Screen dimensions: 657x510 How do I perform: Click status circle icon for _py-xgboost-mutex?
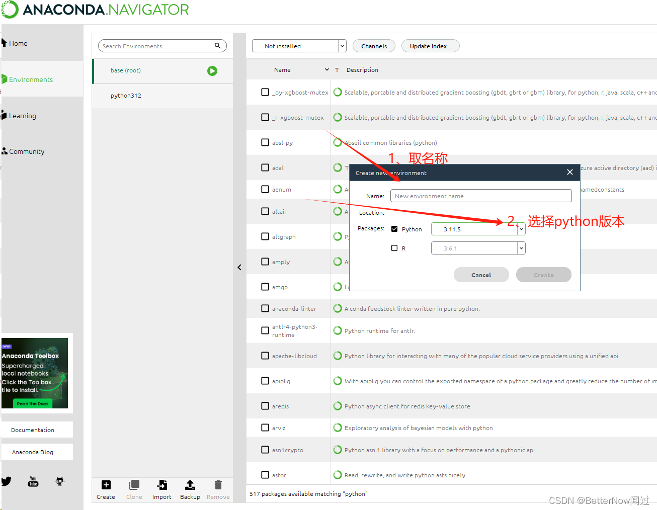coord(338,92)
